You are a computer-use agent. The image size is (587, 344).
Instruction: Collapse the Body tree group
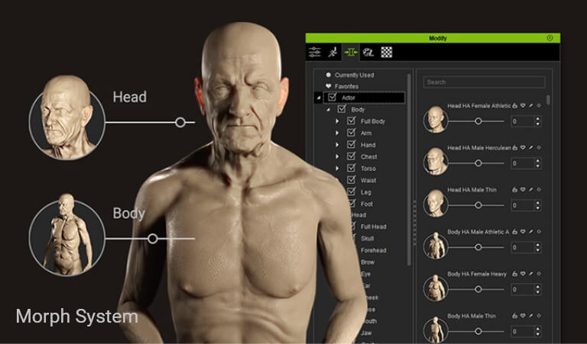[328, 110]
